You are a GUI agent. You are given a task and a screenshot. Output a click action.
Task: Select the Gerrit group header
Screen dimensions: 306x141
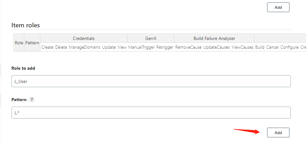pos(151,38)
